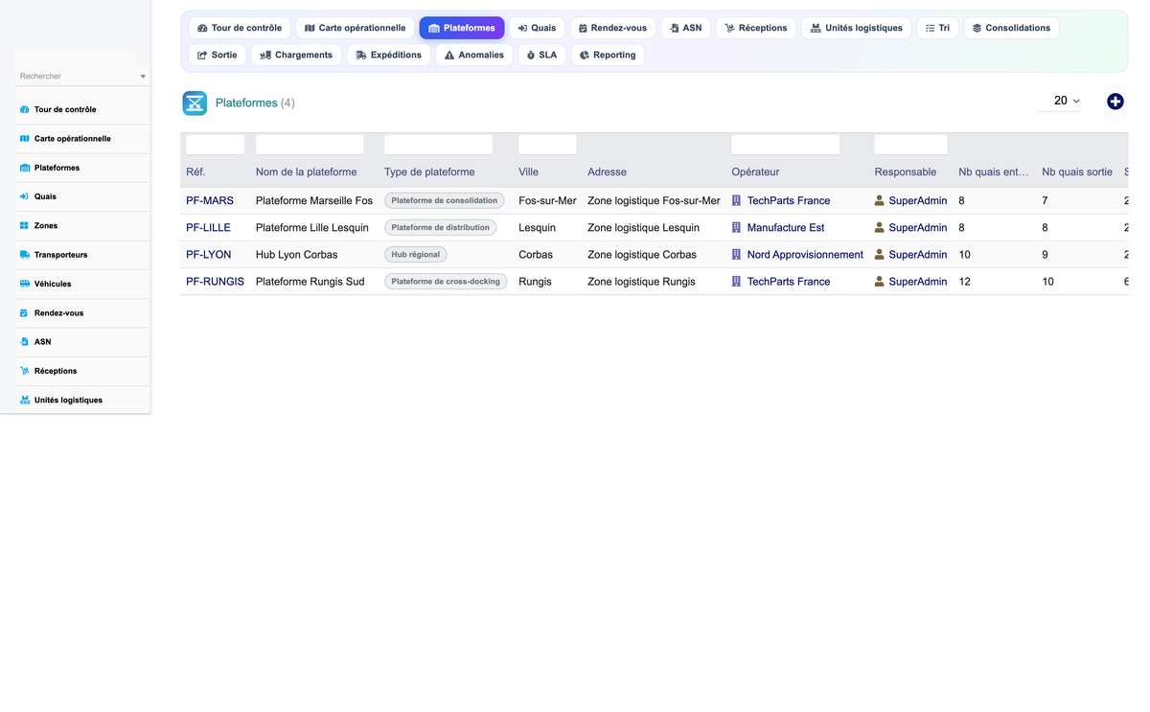1150x712 pixels.
Task: Go to the SLA tab
Action: 541,55
